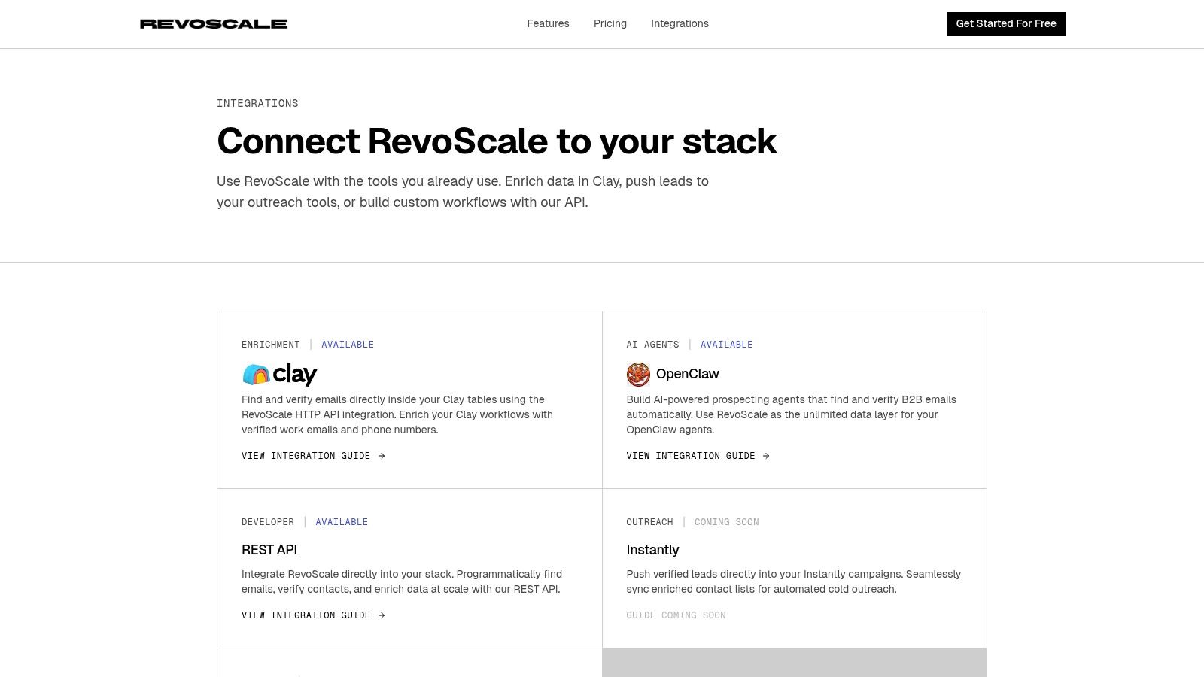Click the REST API card title
Viewport: 1204px width, 677px height.
click(x=269, y=550)
